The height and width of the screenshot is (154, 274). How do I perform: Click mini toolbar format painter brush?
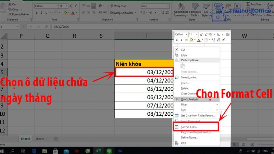224,40
